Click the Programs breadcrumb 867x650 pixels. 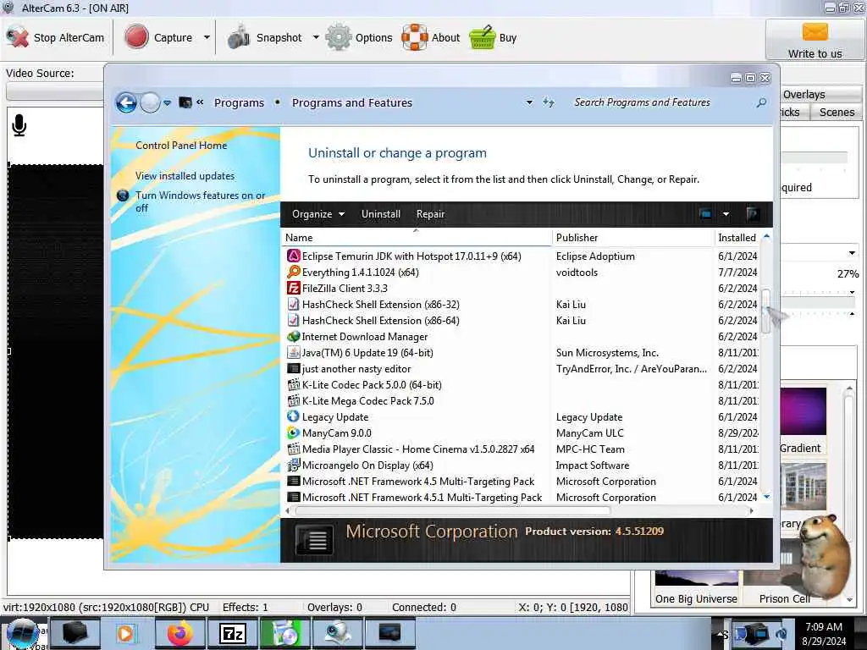tap(239, 102)
